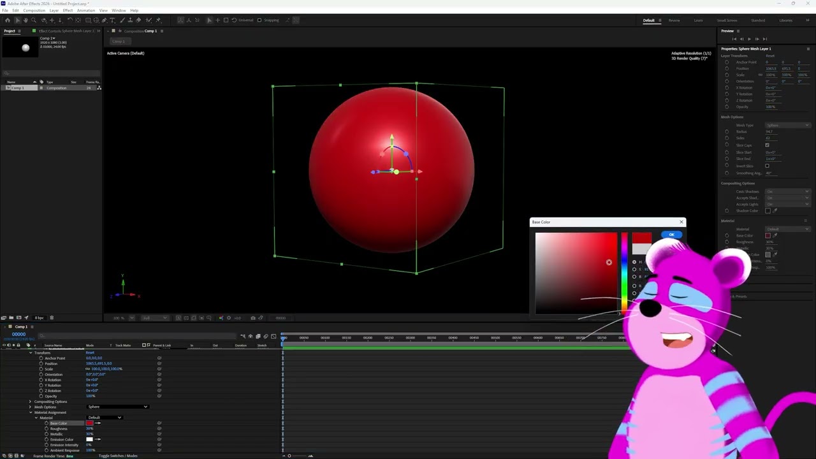
Task: Select the Home icon in toolbar
Action: point(8,20)
